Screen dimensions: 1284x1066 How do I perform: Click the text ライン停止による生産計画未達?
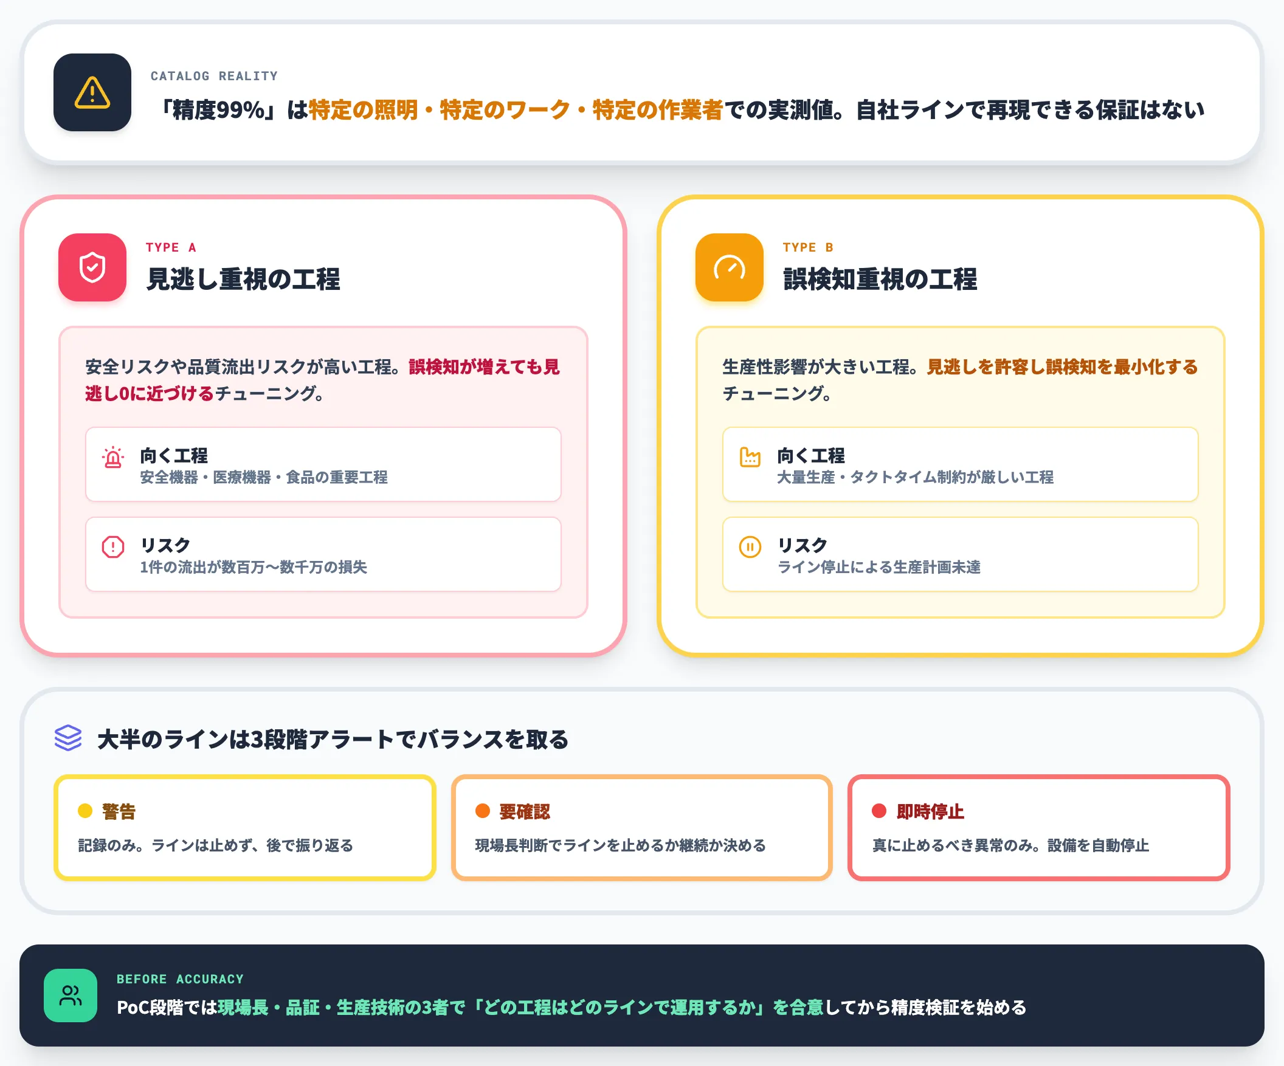click(878, 567)
